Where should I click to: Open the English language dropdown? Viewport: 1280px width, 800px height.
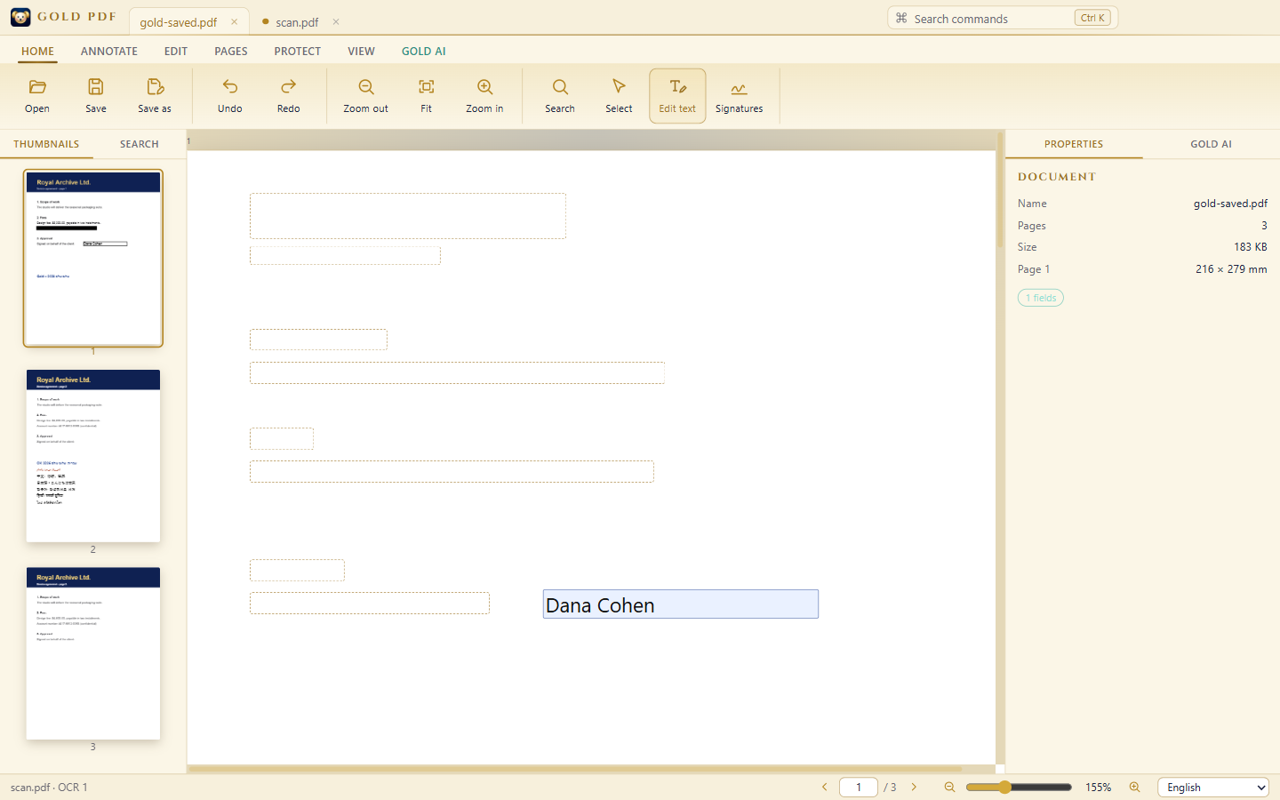tap(1213, 788)
